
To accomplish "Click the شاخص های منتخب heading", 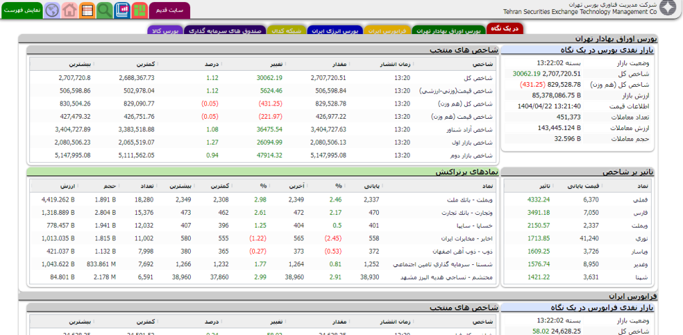I will tap(464, 50).
